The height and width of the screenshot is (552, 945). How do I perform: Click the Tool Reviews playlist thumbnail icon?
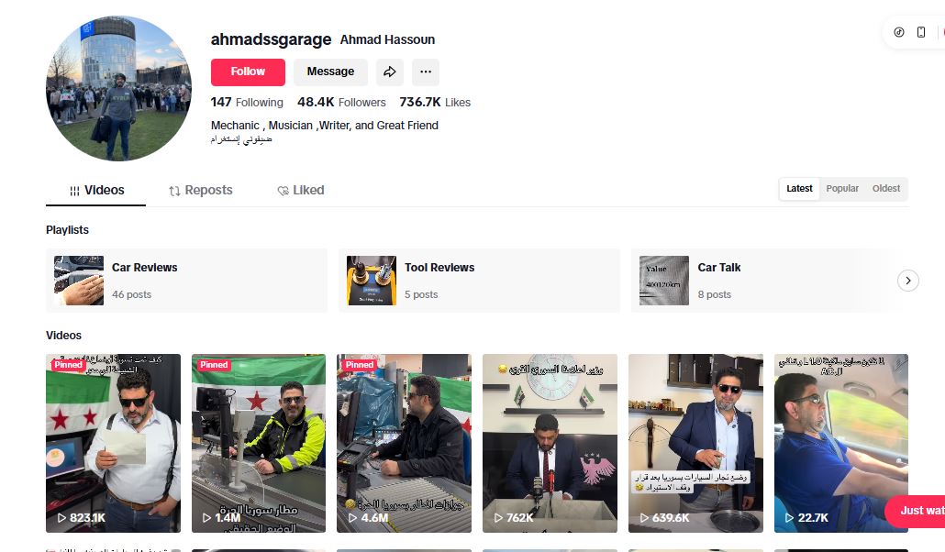point(372,281)
